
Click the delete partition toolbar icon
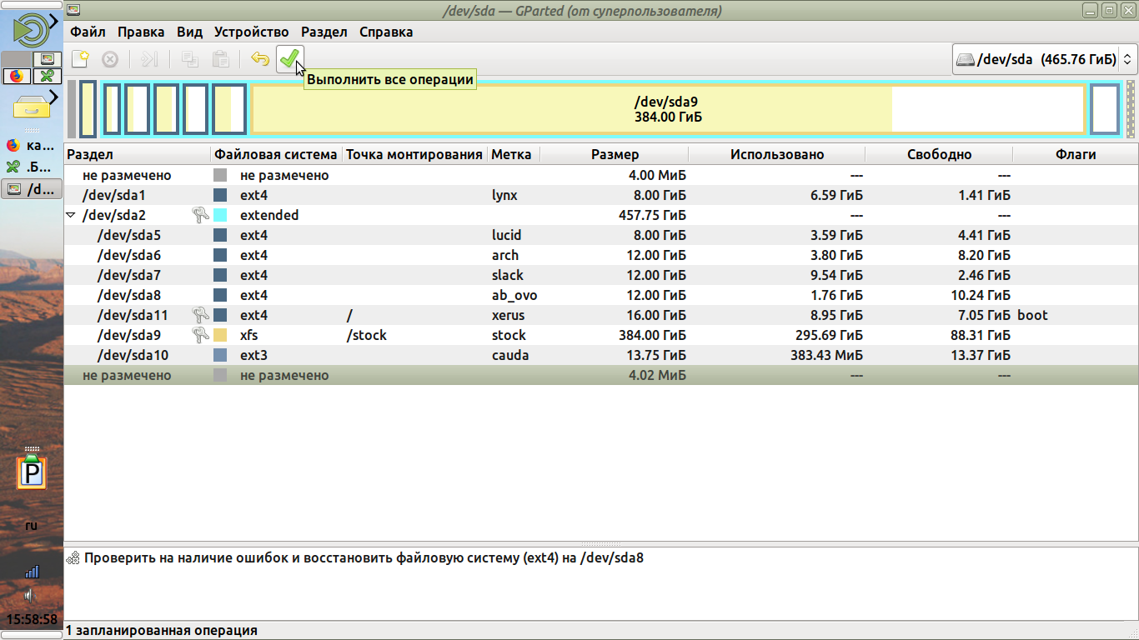coord(110,59)
